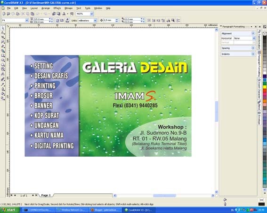Screen dimensions: 267x213
Task: Select the Polygon tool
Action: coord(3,64)
